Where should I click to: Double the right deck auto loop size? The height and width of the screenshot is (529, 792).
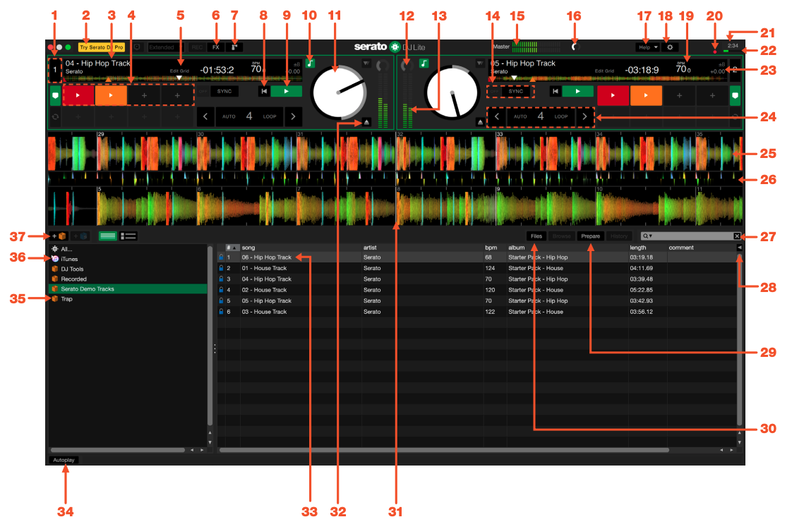point(585,116)
